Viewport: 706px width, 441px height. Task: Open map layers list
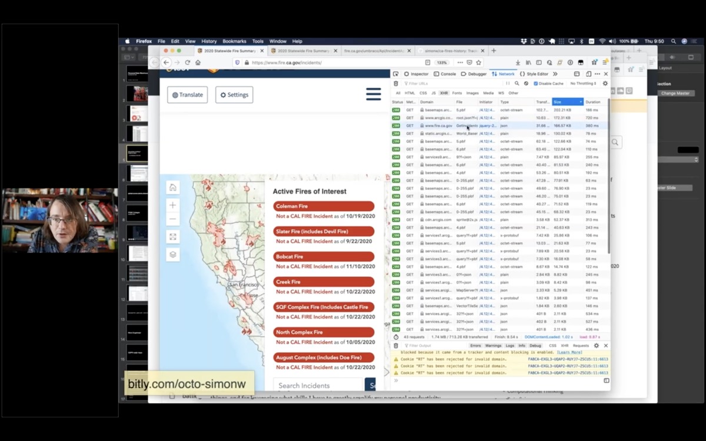click(172, 255)
